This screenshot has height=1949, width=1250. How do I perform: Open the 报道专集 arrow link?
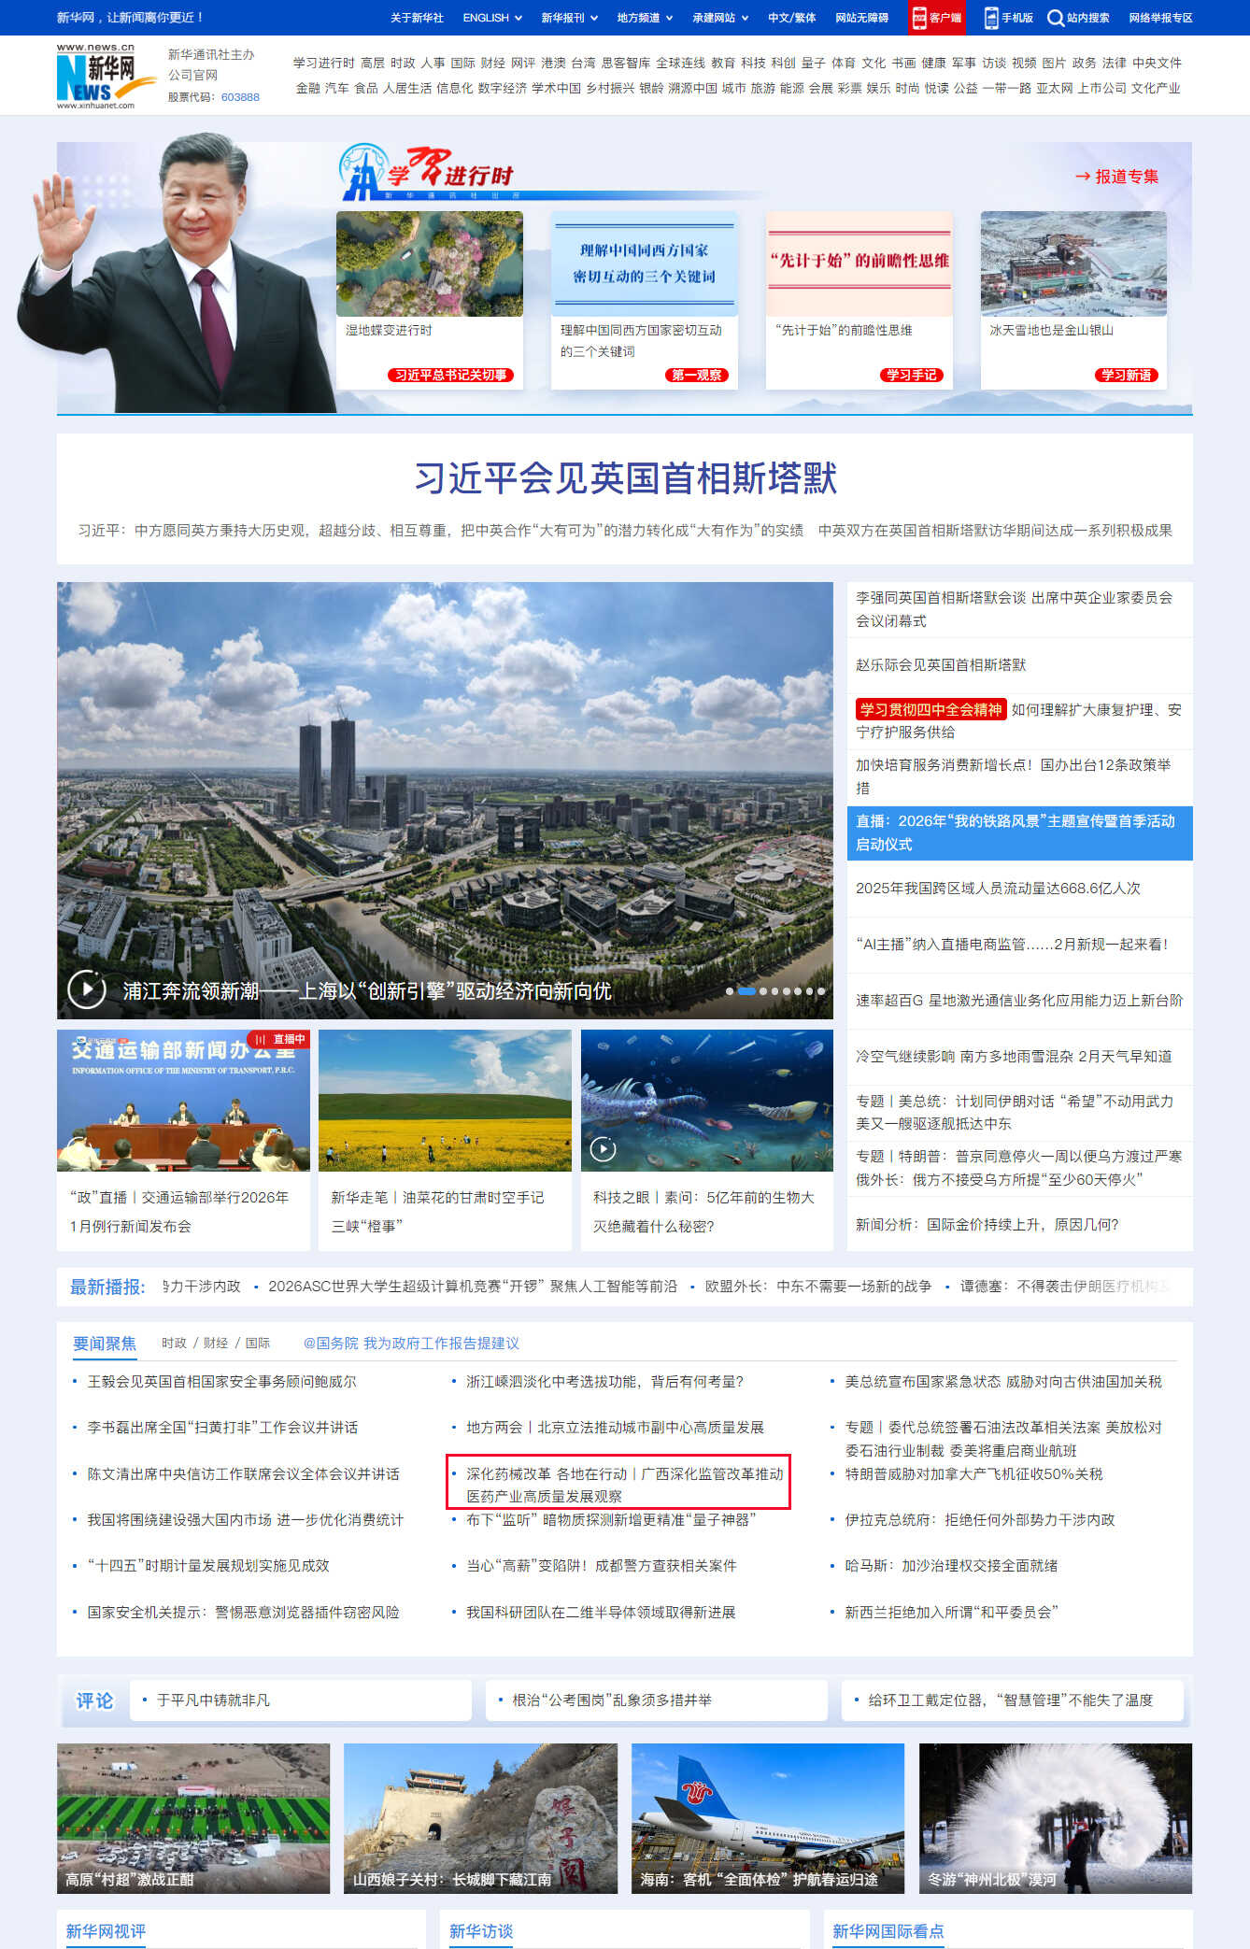click(1116, 176)
